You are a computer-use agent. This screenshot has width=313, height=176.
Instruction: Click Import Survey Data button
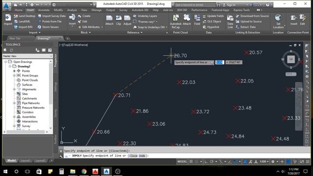[x=51, y=16]
